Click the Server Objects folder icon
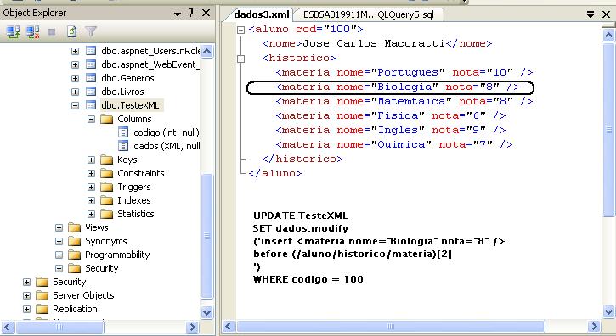The width and height of the screenshot is (616, 336). coord(42,295)
